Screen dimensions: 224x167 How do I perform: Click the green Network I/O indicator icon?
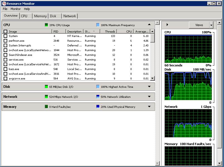click(x=46, y=97)
